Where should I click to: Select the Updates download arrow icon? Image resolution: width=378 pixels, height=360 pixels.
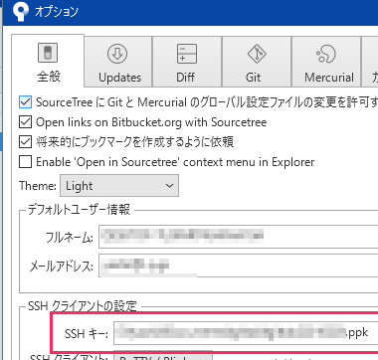(117, 54)
